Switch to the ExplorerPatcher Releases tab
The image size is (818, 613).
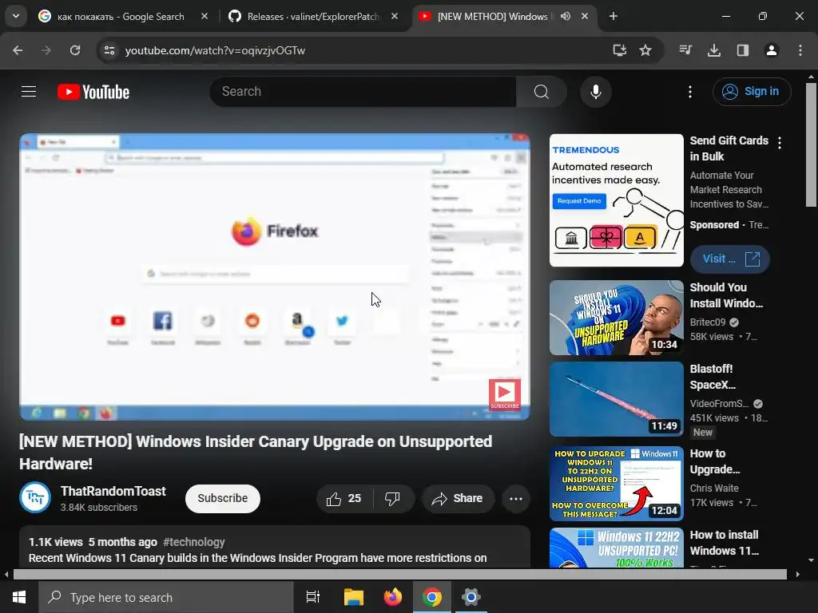pos(313,17)
